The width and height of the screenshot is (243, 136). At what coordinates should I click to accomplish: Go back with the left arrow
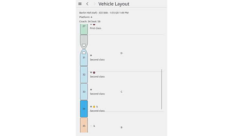pyautogui.click(x=87, y=4)
